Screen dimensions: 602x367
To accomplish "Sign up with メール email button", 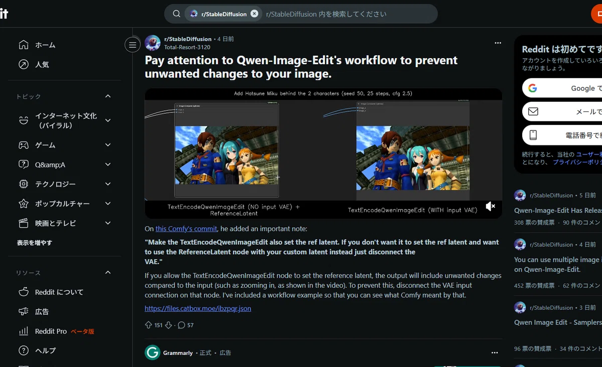I will tap(562, 111).
